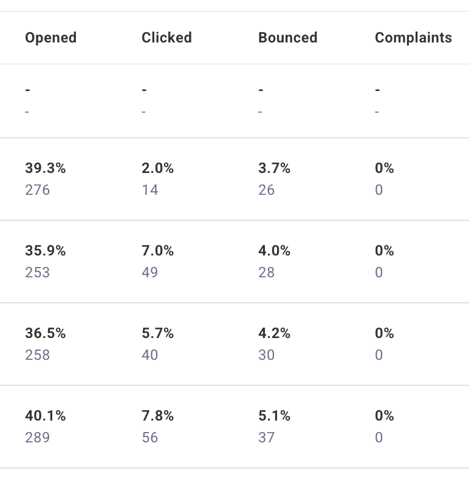
Task: Click the 28 bounced count
Action: pos(267,272)
